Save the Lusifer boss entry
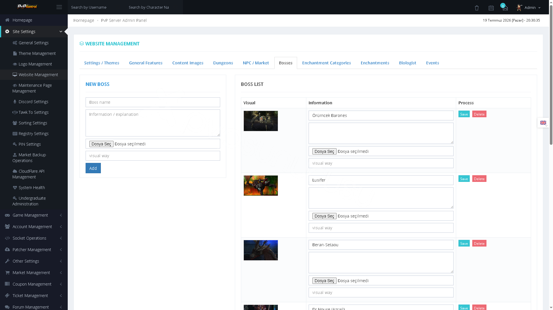 coord(464,179)
